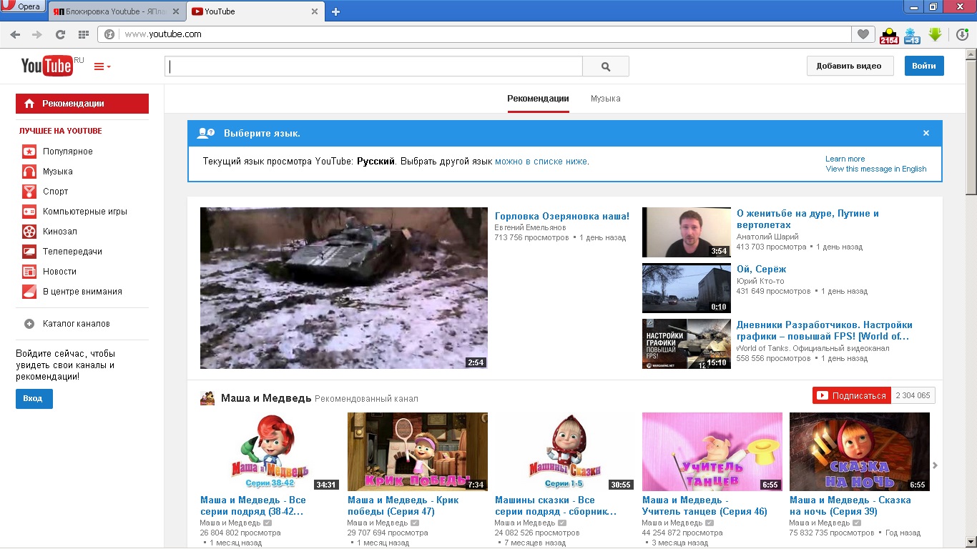Open the Крик победы thumbnail

pyautogui.click(x=418, y=452)
